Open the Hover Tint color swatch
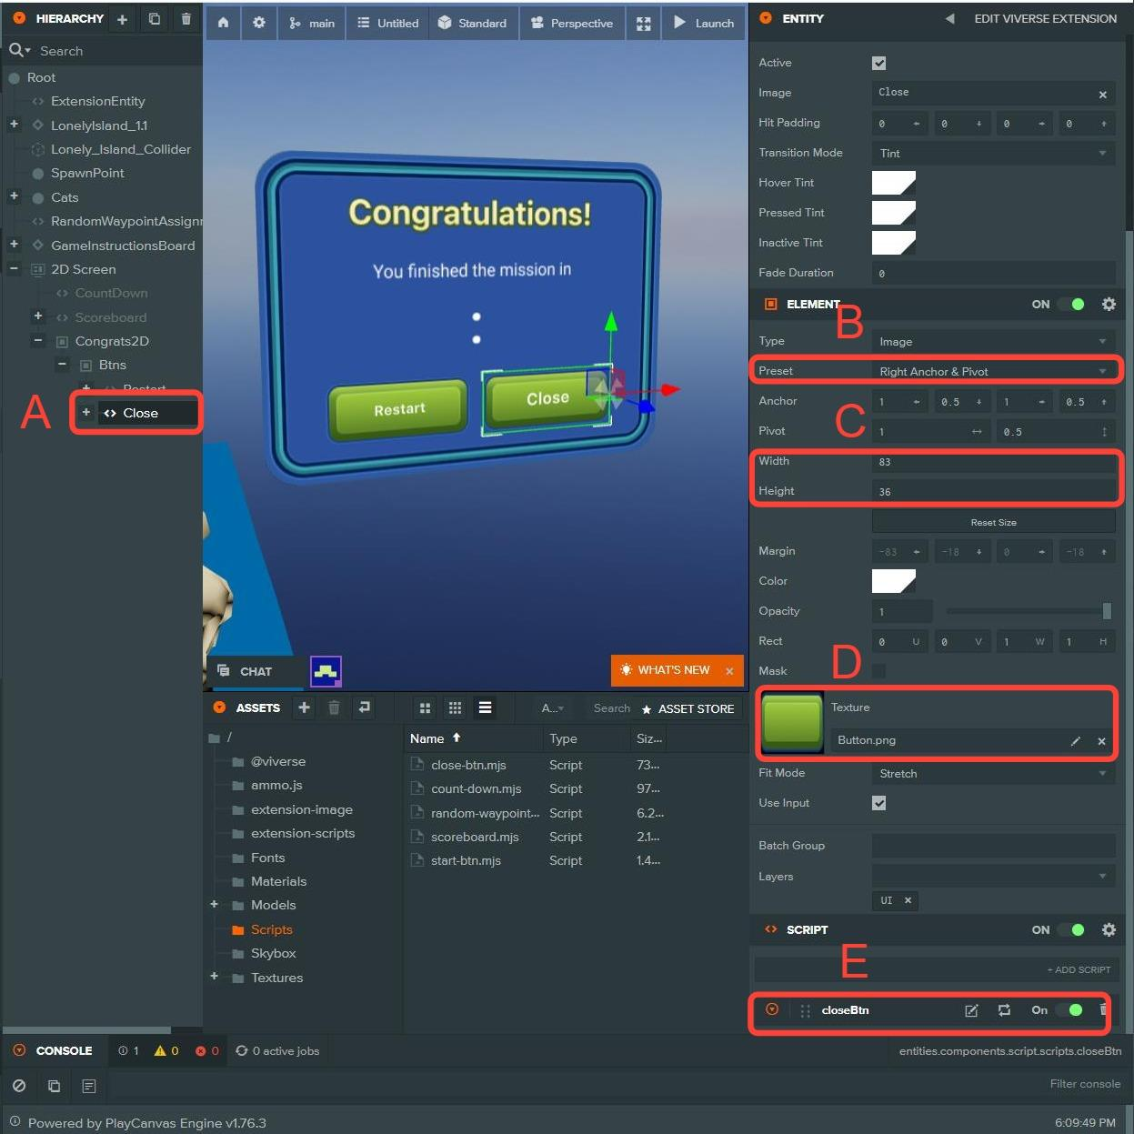This screenshot has width=1134, height=1134. [x=893, y=183]
